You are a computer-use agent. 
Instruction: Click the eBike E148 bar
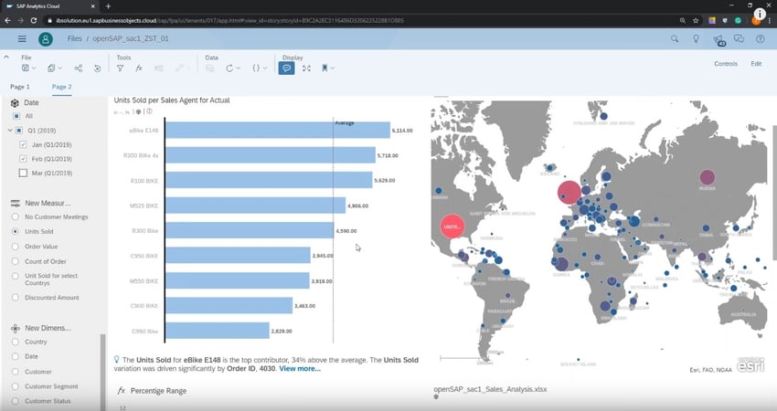pyautogui.click(x=278, y=131)
